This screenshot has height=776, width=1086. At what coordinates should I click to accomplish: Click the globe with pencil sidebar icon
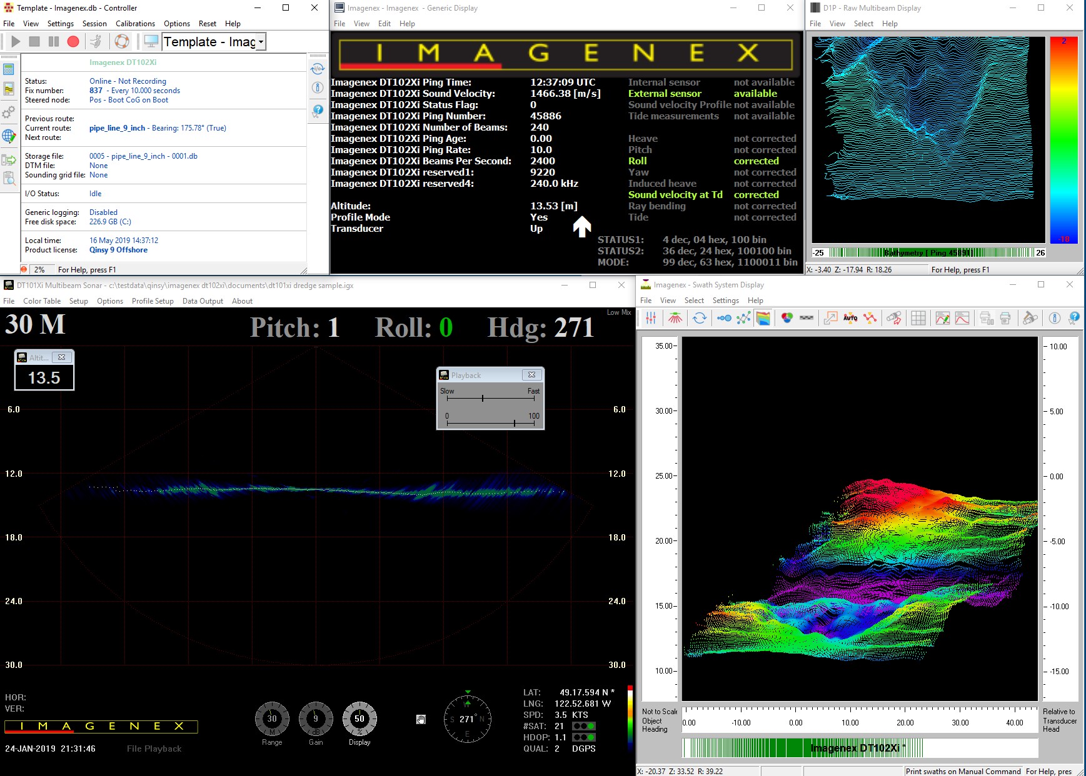[9, 136]
